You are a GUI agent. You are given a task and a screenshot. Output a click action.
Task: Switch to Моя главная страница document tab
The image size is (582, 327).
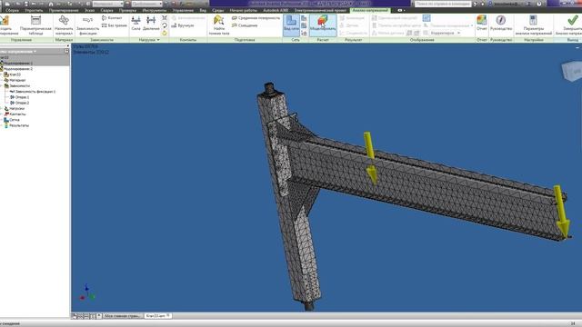pyautogui.click(x=122, y=316)
